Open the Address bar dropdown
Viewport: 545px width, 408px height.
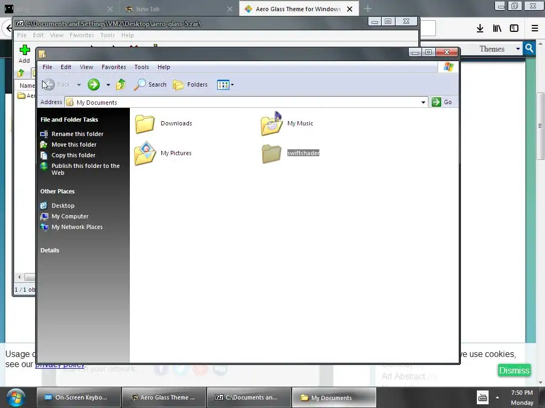coord(423,102)
